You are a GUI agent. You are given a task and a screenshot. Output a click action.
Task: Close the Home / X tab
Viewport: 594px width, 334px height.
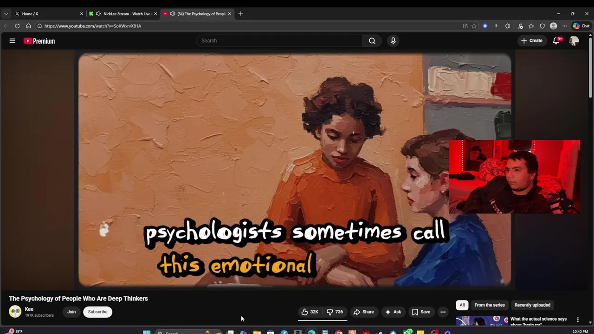(x=81, y=14)
